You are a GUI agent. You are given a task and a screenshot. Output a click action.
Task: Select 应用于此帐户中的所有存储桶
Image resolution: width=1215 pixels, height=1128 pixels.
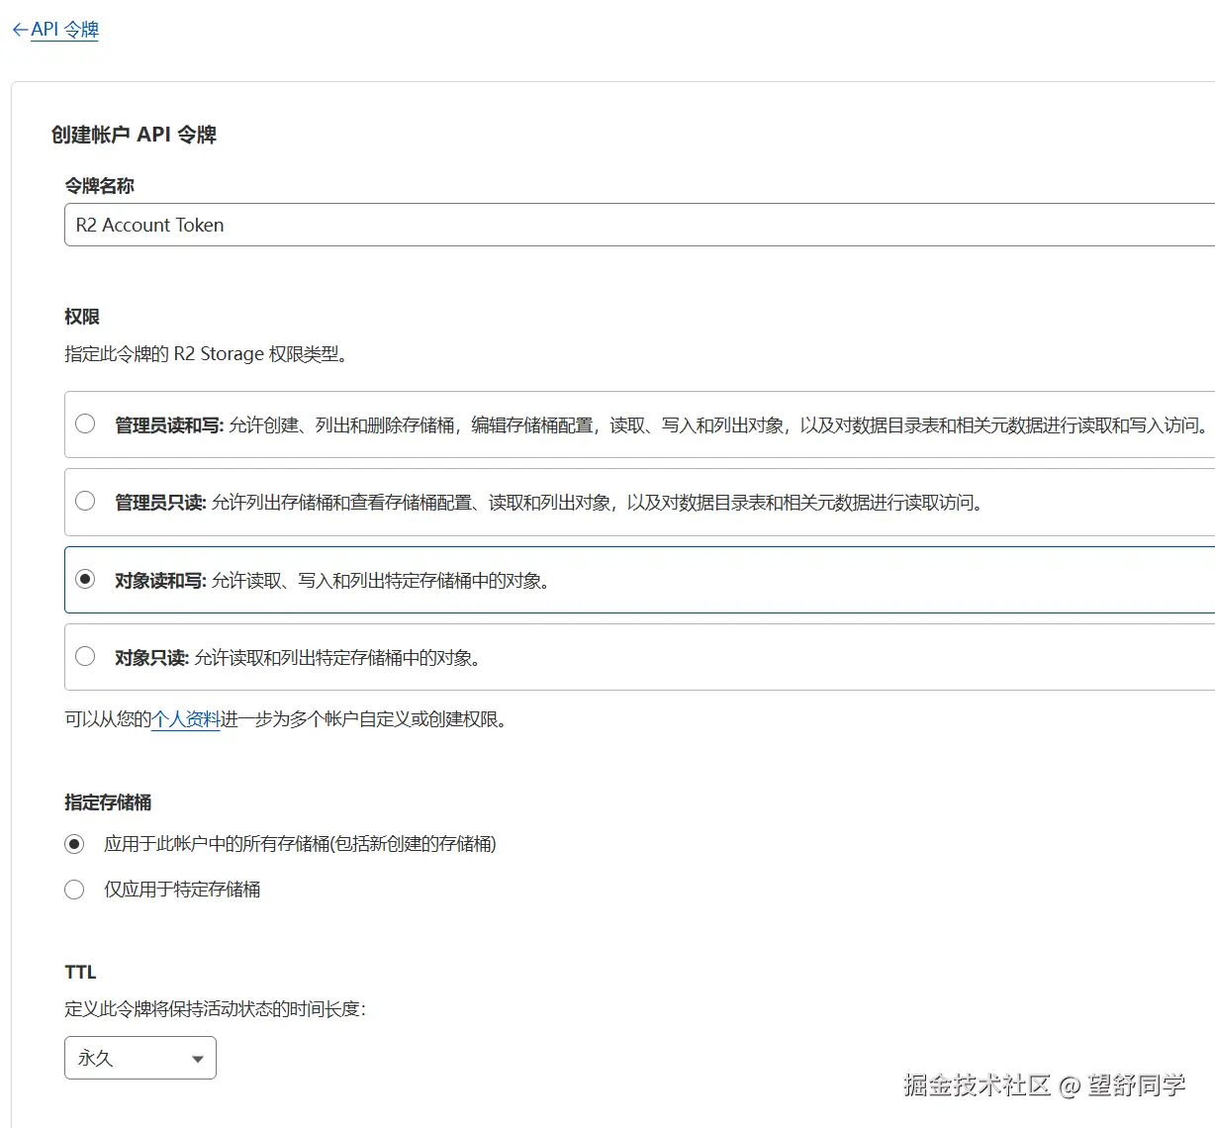(x=74, y=843)
